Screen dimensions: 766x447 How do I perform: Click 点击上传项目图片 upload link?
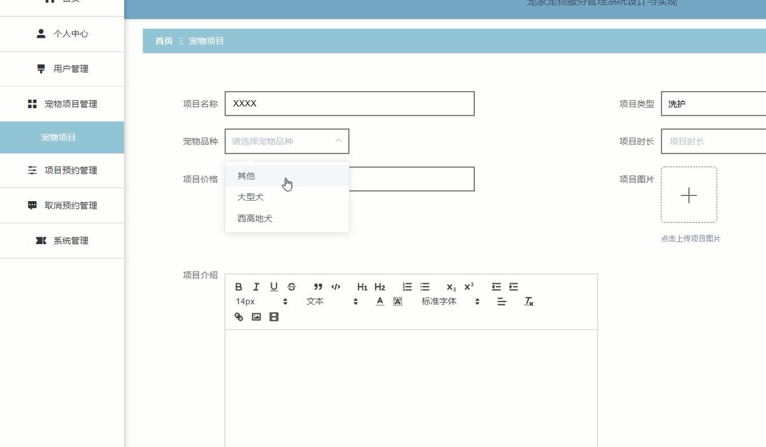pos(690,238)
